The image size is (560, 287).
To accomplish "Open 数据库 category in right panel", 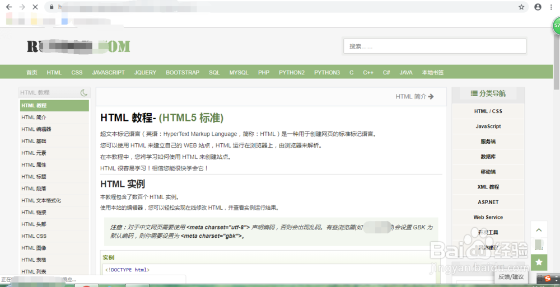I will [488, 156].
